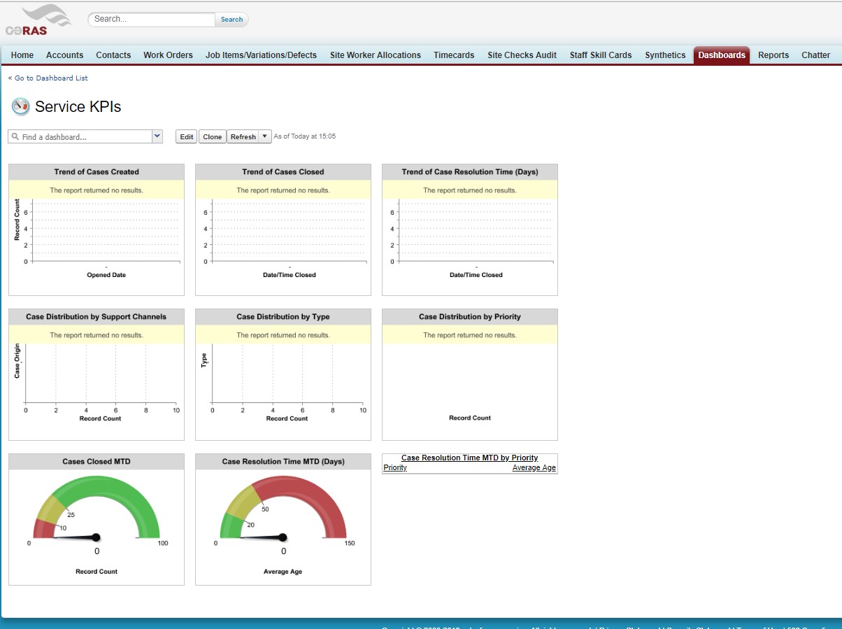Focus the top Search input field

point(152,20)
